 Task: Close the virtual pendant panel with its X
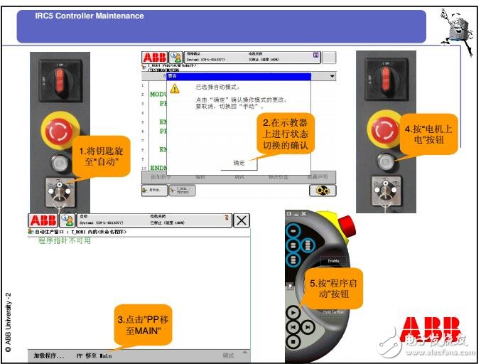click(x=303, y=213)
